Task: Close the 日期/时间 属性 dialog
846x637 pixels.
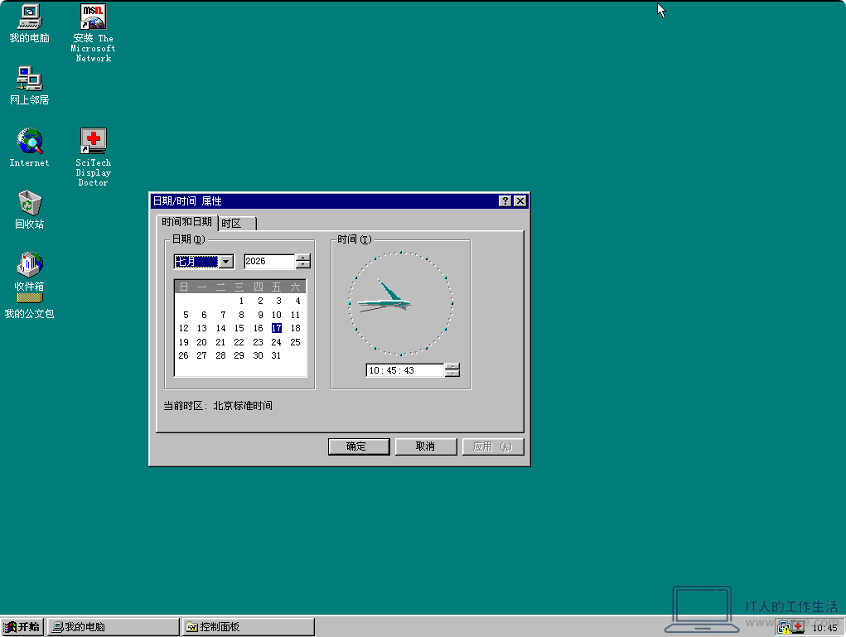Action: (520, 201)
